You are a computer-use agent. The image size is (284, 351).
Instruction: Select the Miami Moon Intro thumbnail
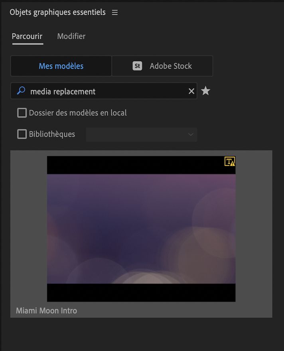pos(141,229)
